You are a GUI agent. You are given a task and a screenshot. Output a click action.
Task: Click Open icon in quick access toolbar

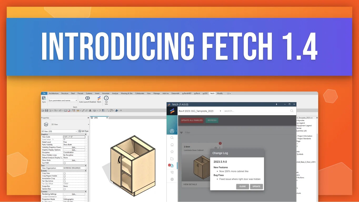[43, 110]
